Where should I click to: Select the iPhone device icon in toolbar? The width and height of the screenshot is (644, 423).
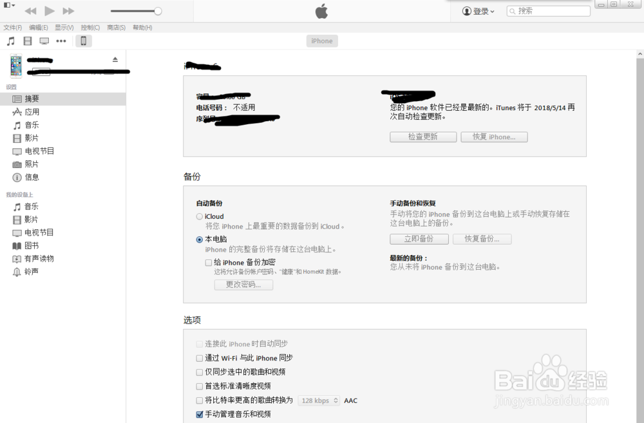(x=83, y=41)
